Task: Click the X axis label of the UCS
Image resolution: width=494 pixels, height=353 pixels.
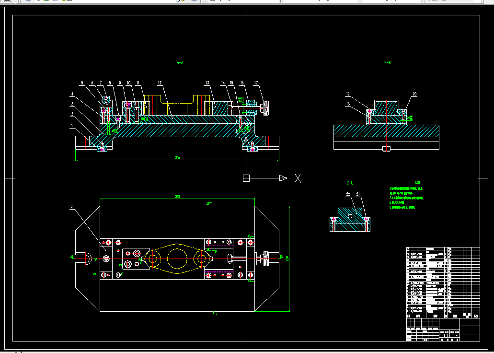Action: (298, 178)
